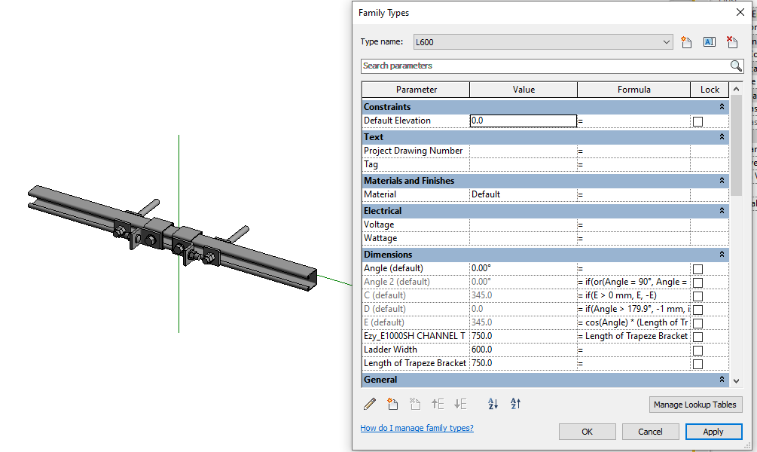
Task: Click the Parameter column header
Action: (x=416, y=90)
